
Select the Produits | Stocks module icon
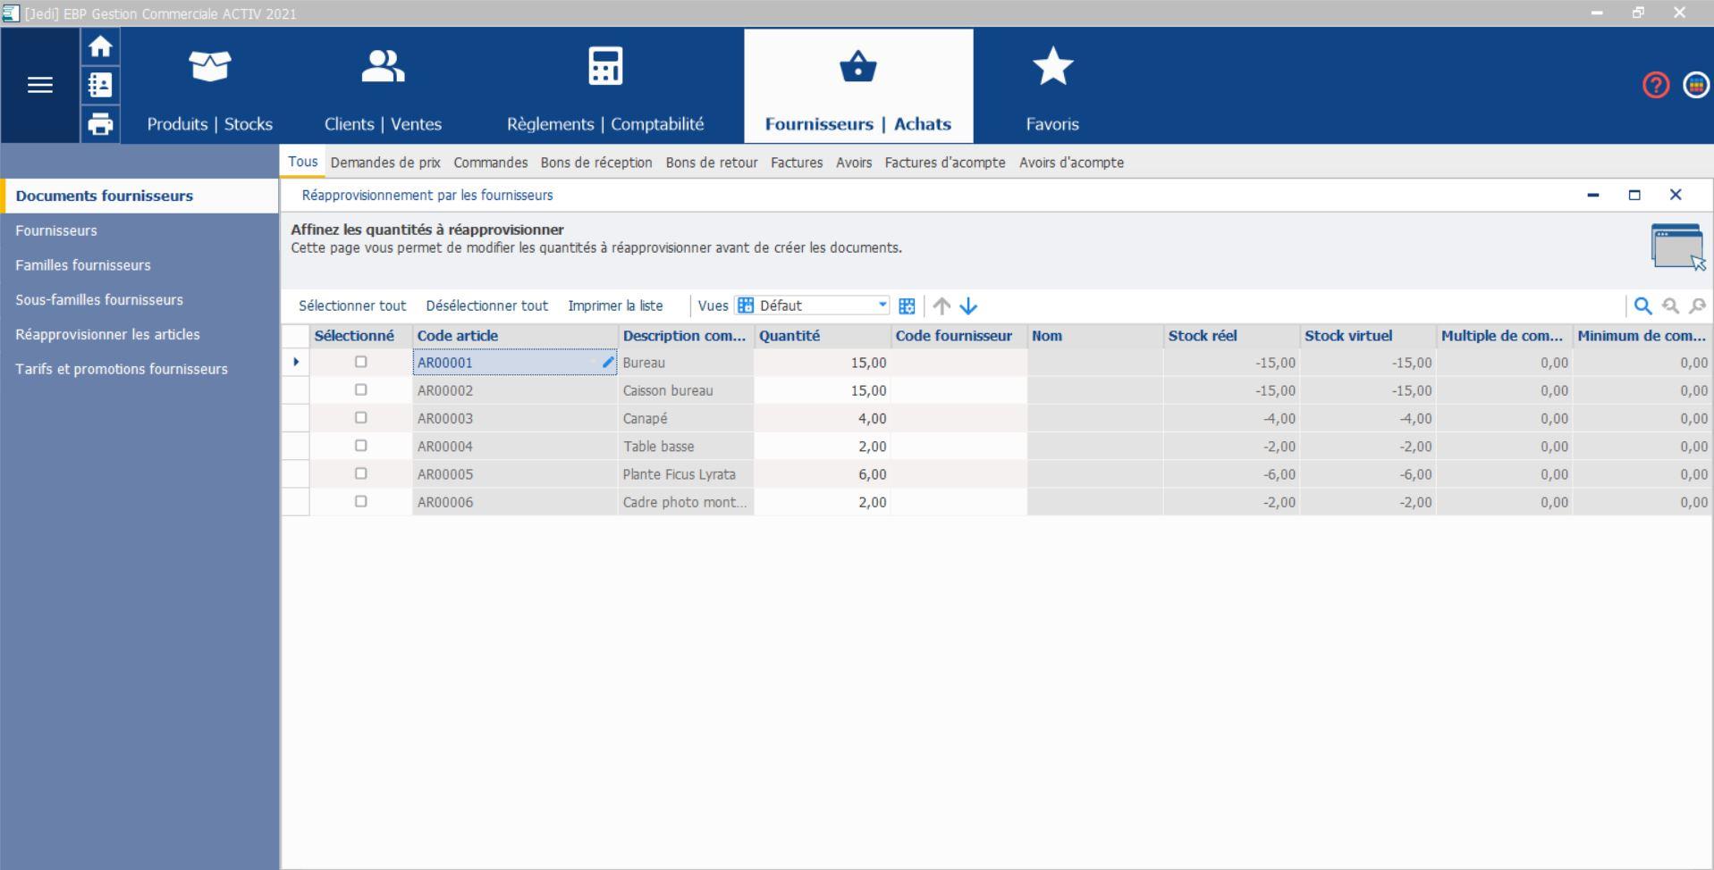(209, 65)
